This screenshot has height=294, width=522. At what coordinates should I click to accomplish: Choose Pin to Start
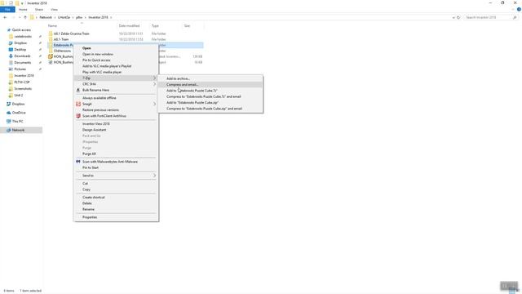coord(91,167)
